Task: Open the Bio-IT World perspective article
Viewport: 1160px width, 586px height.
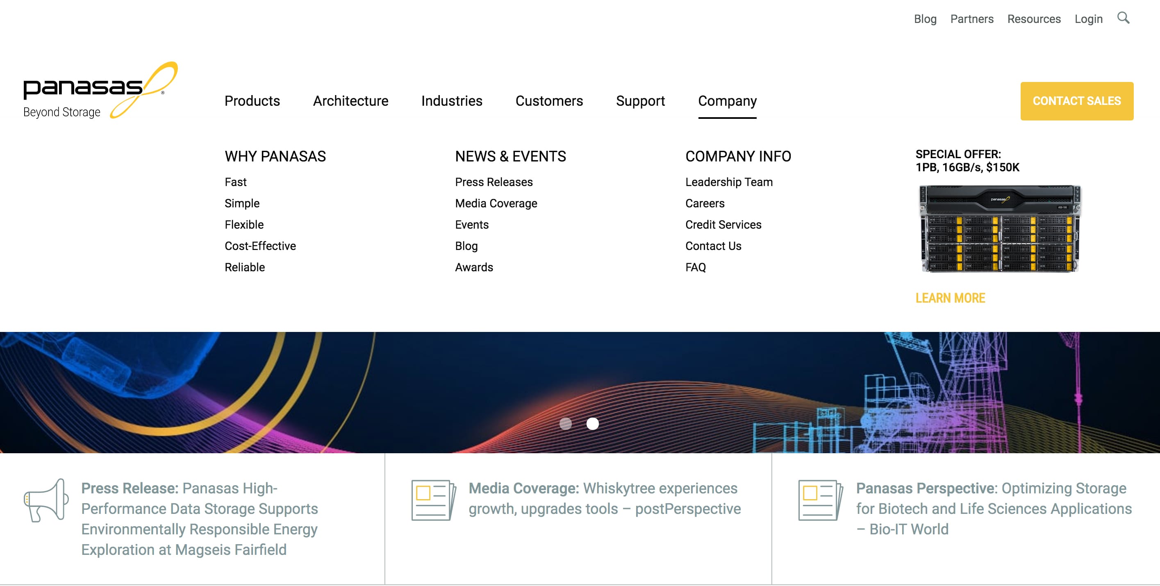Action: [994, 509]
